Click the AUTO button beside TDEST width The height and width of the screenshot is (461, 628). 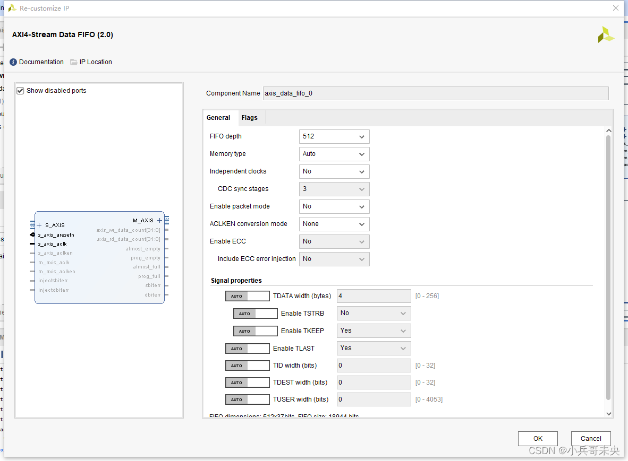click(x=247, y=382)
